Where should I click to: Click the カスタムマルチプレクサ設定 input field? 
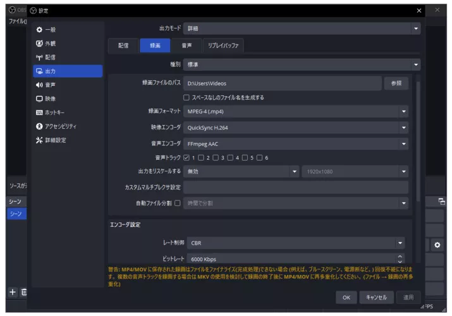(x=296, y=187)
